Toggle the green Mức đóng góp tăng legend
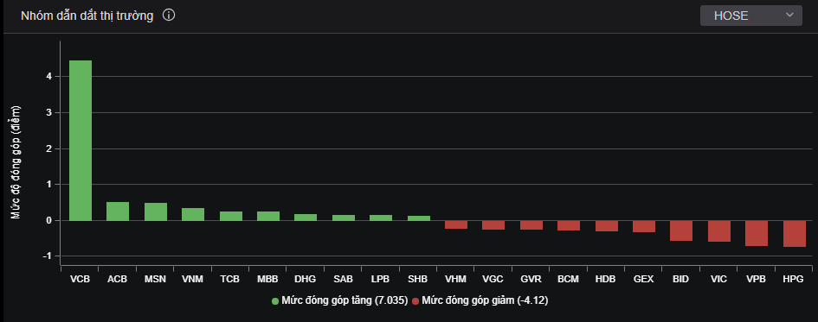 [339, 300]
